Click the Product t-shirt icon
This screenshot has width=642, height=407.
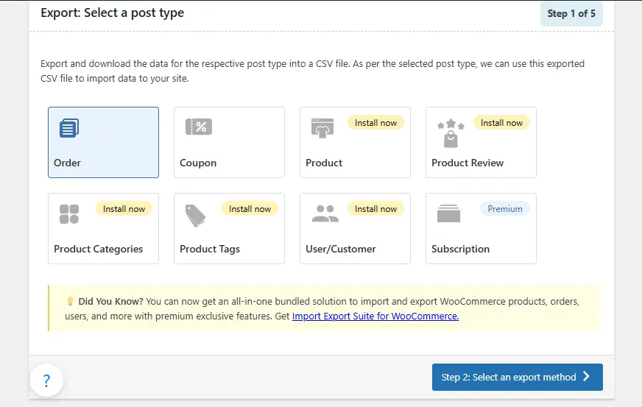coord(322,127)
